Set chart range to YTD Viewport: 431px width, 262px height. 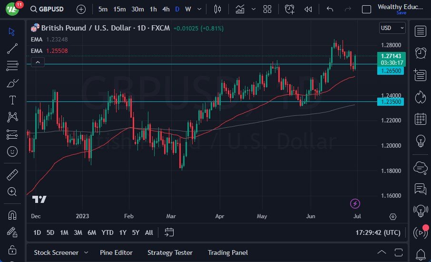[x=108, y=232]
